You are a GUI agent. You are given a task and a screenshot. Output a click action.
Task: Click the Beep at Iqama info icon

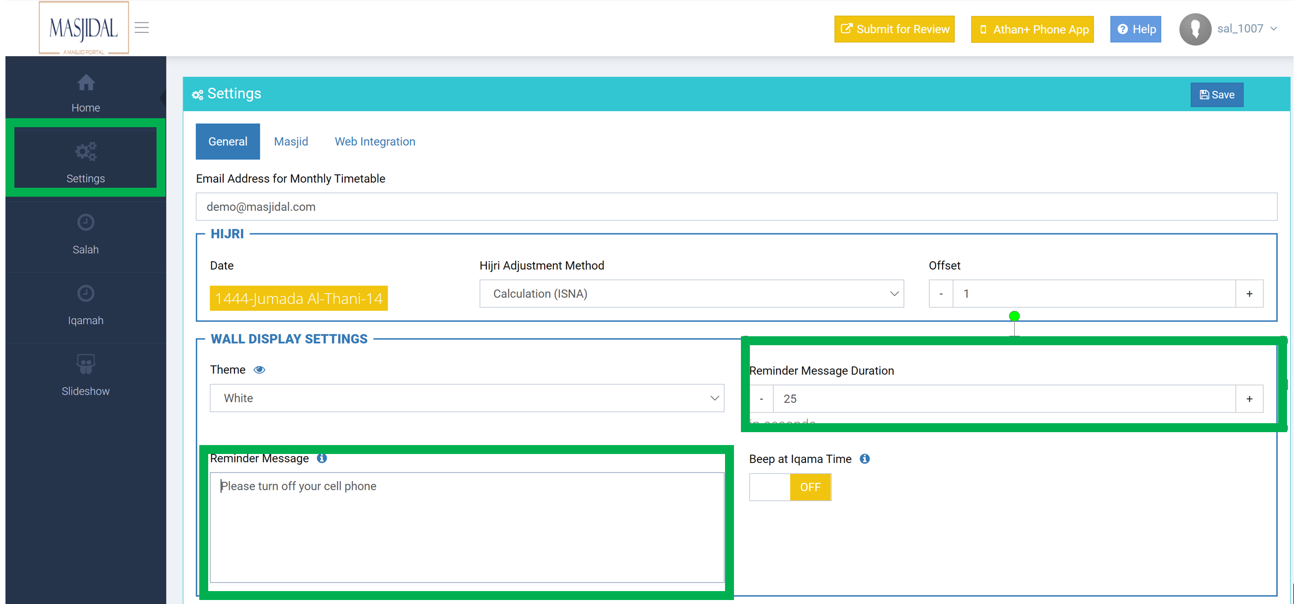865,459
